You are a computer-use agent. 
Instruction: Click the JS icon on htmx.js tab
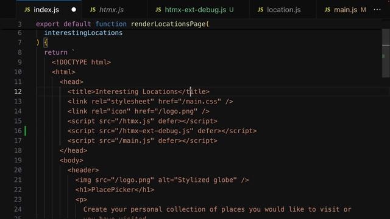coord(93,10)
